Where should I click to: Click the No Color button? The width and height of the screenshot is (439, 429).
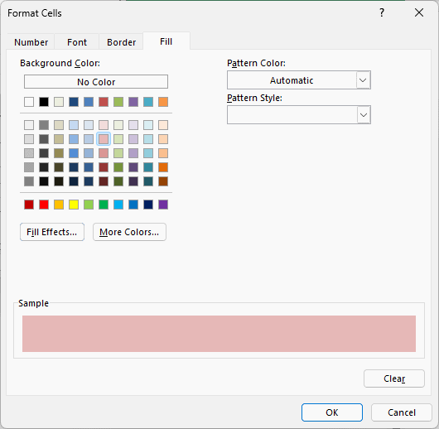[96, 82]
